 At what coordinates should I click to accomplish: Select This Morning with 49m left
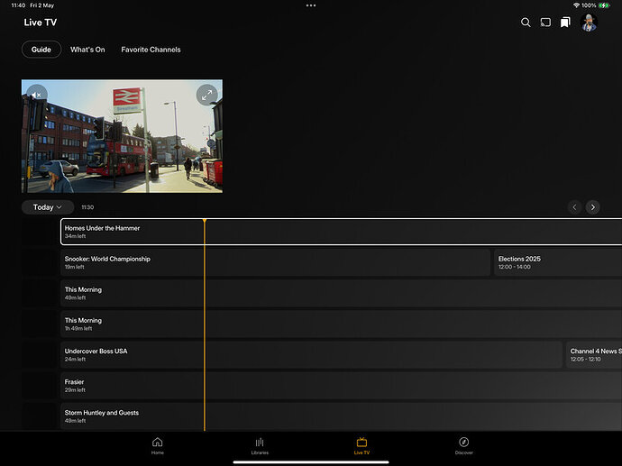(x=341, y=293)
